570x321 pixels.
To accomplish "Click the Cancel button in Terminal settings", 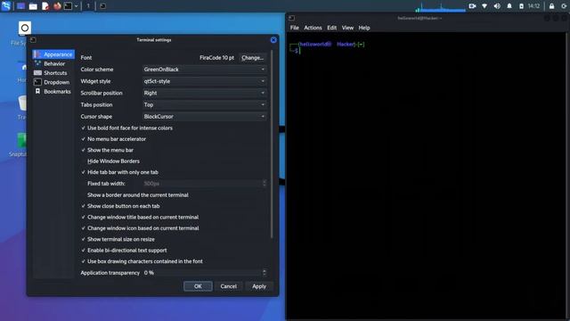I will 228,286.
